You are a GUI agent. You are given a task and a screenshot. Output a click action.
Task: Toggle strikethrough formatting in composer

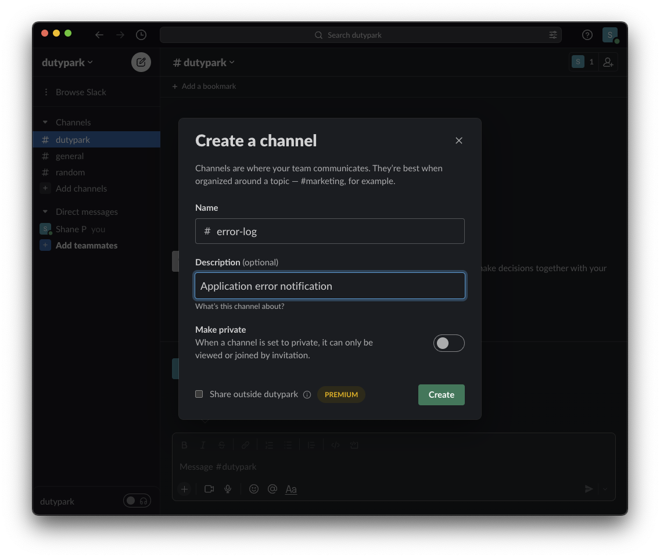(221, 445)
